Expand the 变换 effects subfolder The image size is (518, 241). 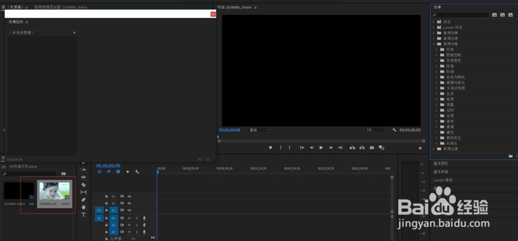coord(436,50)
